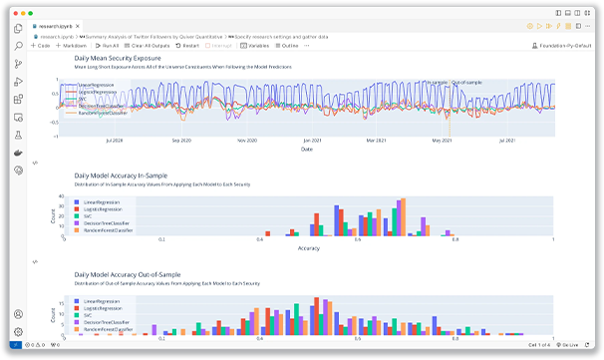Viewport: 604px width, 360px height.
Task: Open the Foundation-Py-Default kernel picker
Action: click(561, 46)
